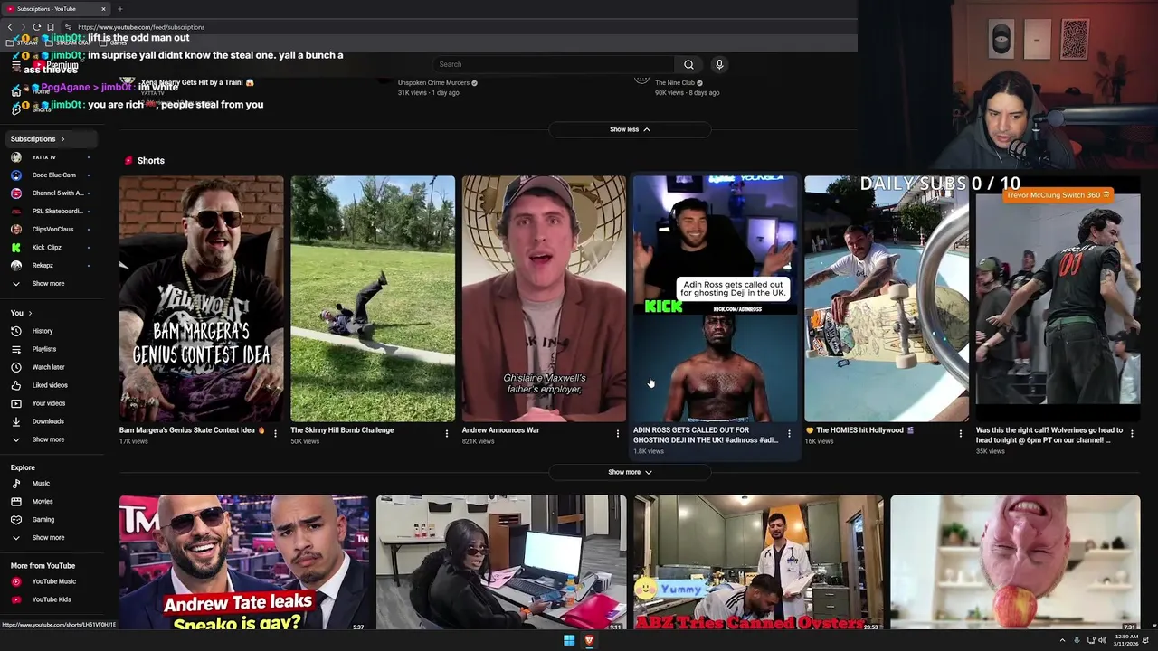Play Bam Margera's Genius Contest Idea short
The image size is (1158, 651).
coord(201,298)
